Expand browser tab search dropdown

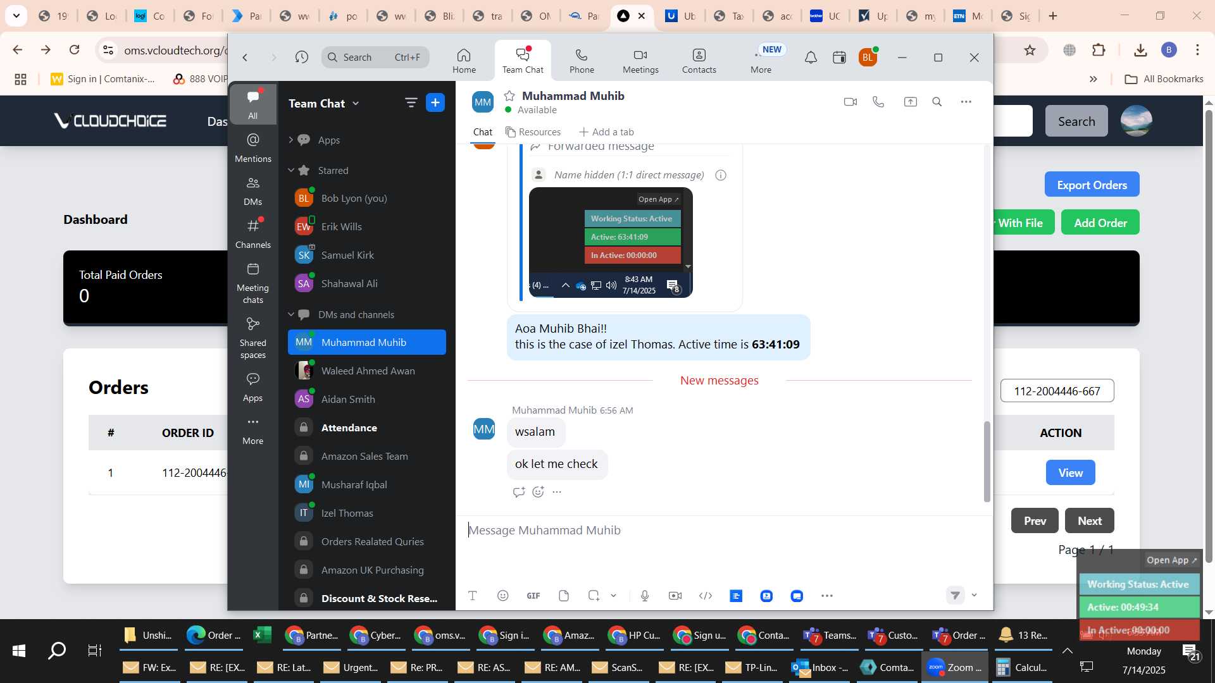click(15, 16)
